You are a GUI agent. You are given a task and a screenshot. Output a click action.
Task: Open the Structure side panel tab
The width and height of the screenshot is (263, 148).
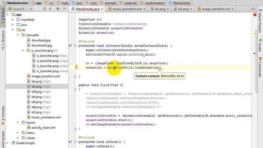3,40
